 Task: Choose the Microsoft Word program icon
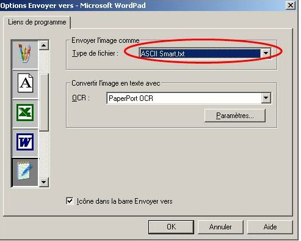click(25, 142)
